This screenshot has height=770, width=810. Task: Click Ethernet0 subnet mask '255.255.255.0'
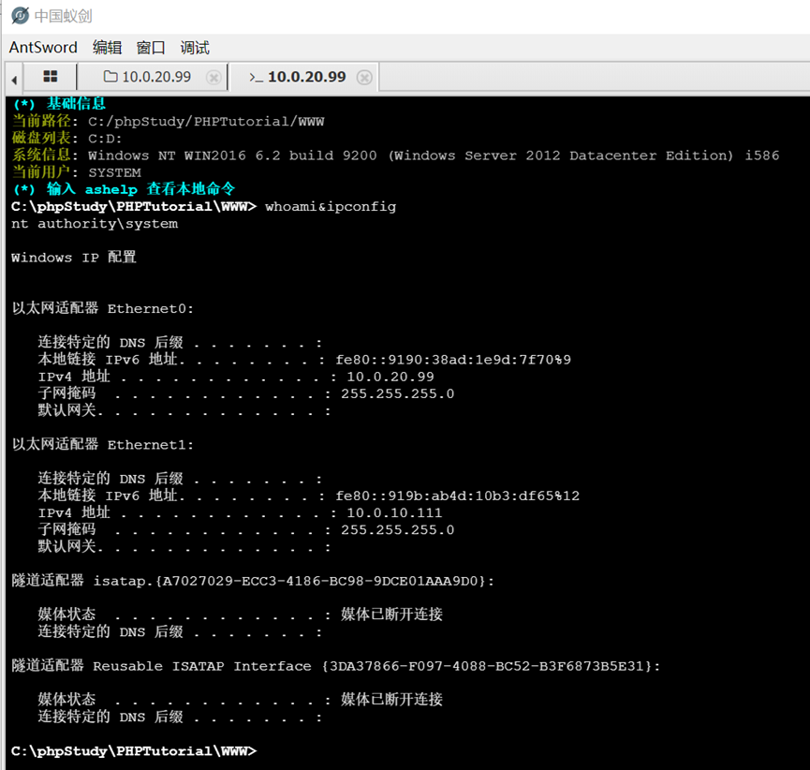397,393
